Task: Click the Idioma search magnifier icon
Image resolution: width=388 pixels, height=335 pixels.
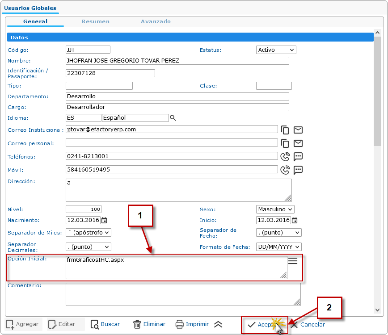Action: (x=173, y=118)
